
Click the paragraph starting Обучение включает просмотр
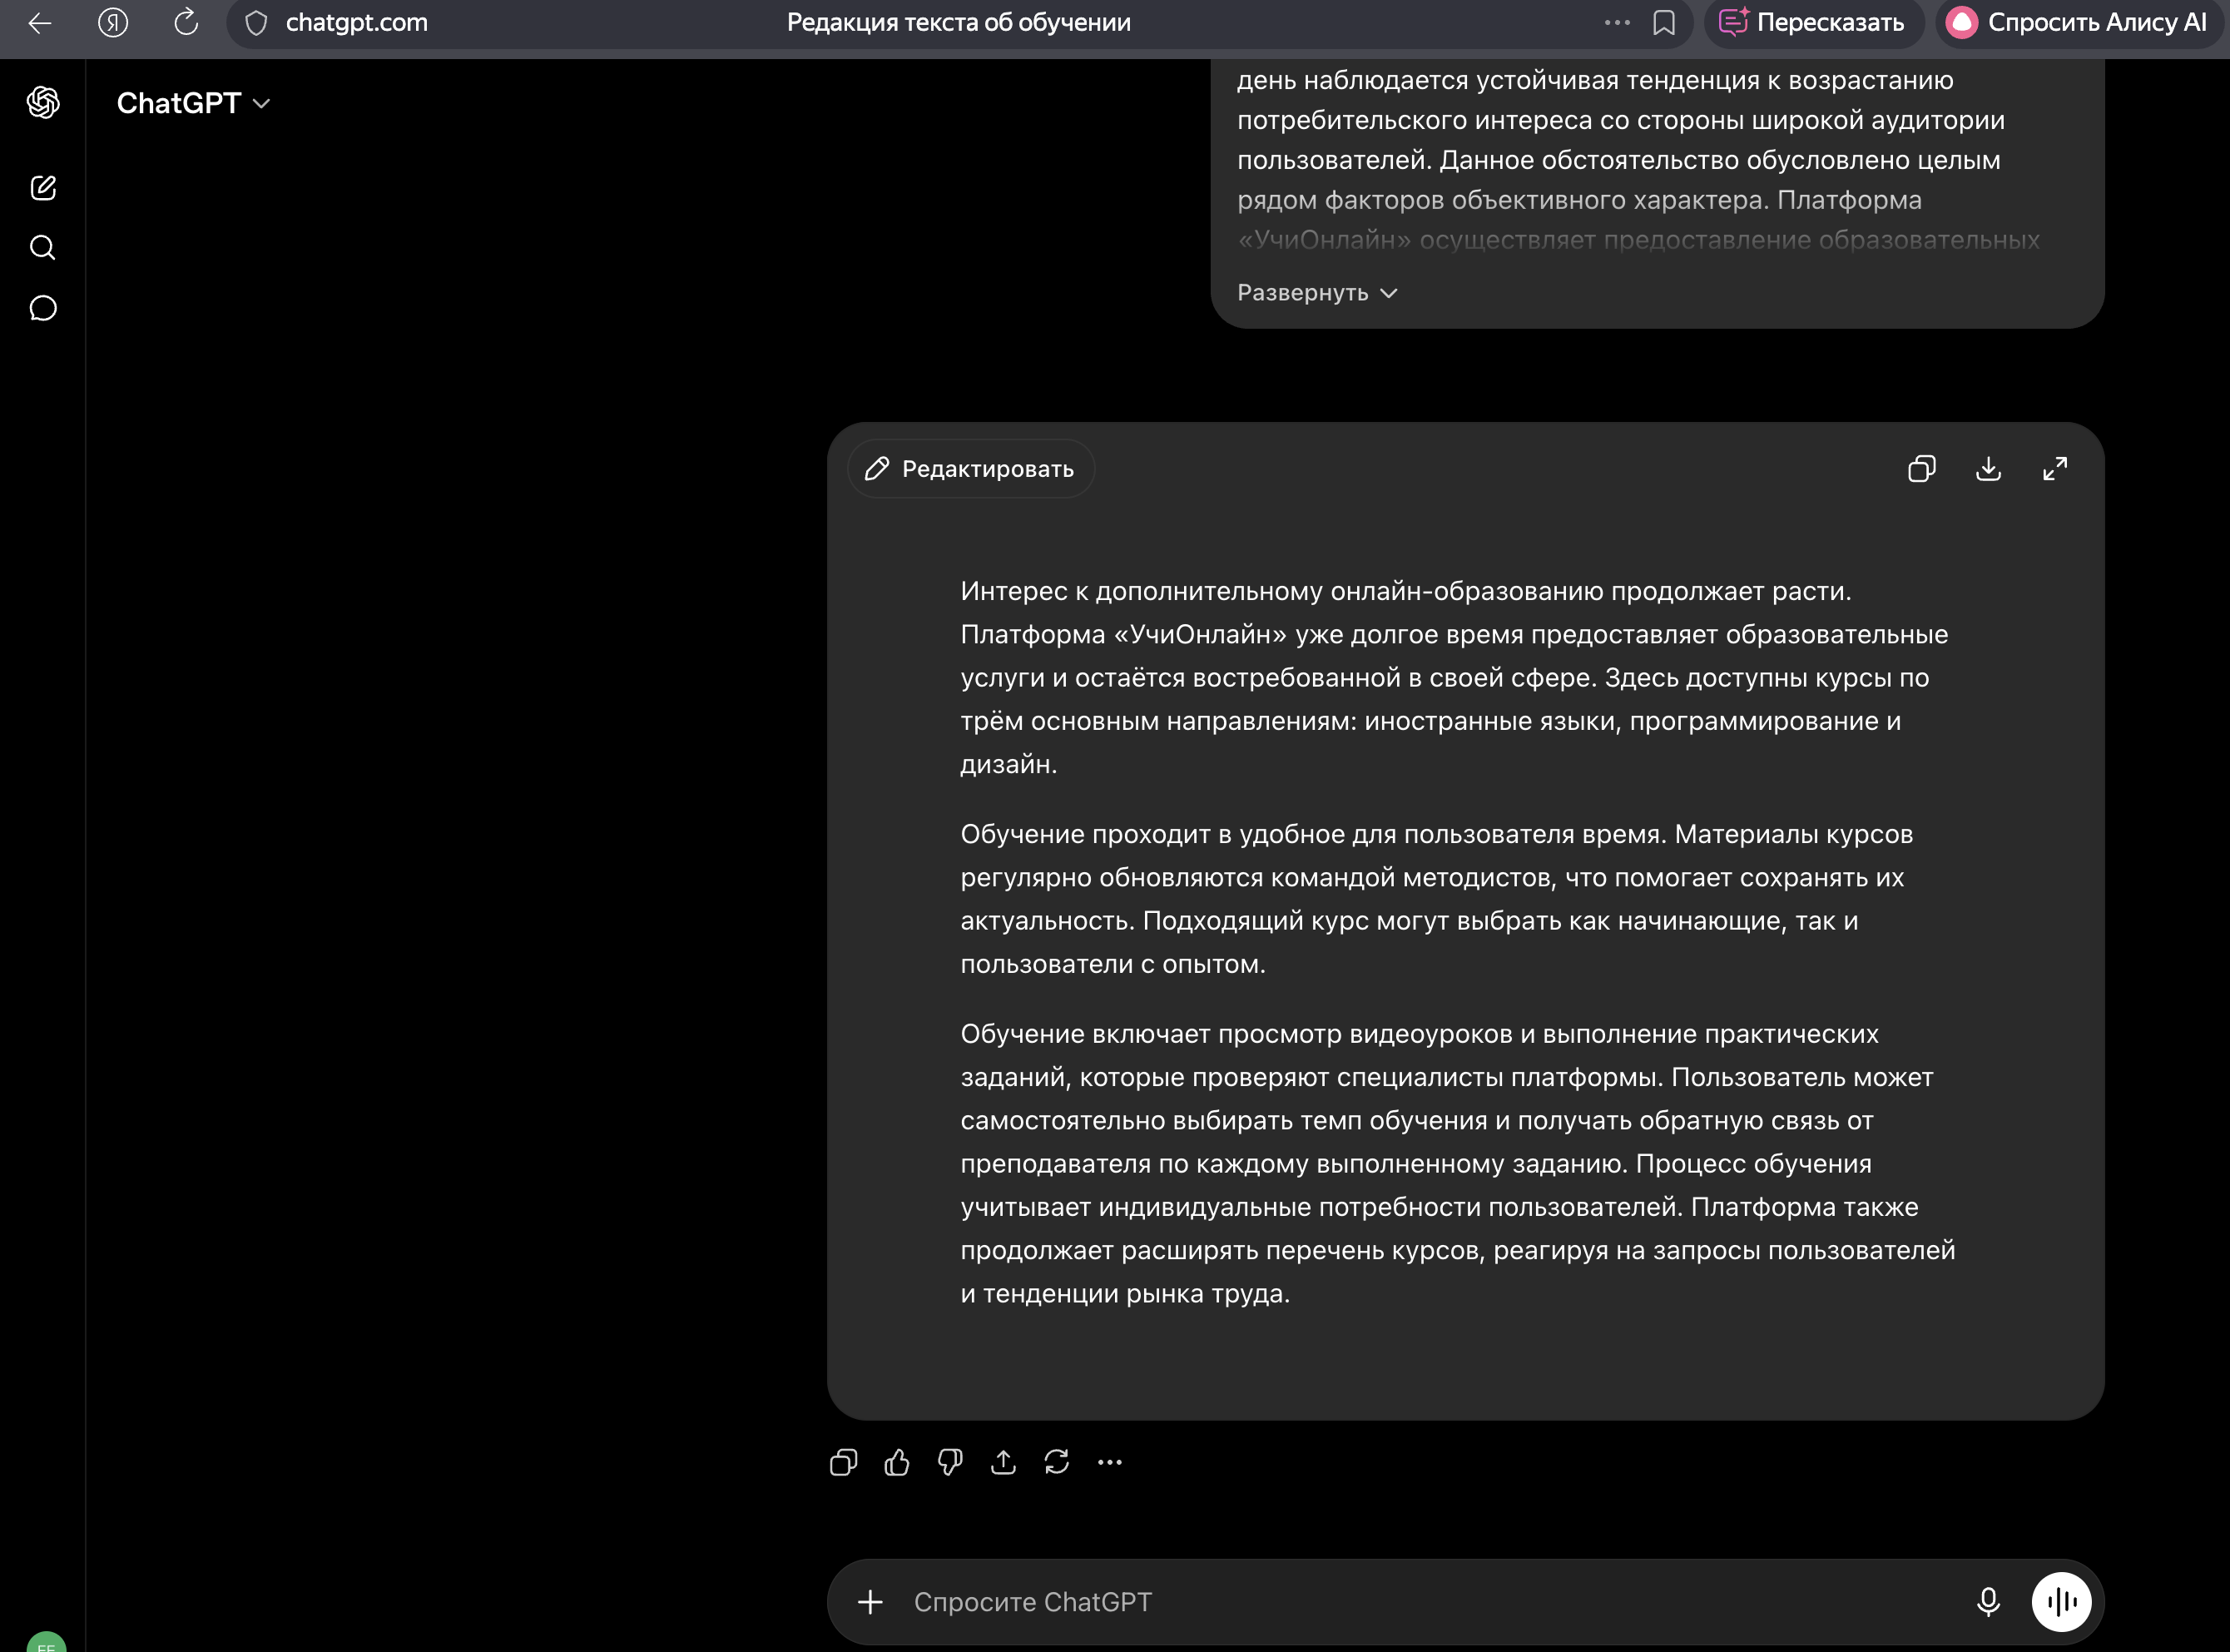(1457, 1164)
